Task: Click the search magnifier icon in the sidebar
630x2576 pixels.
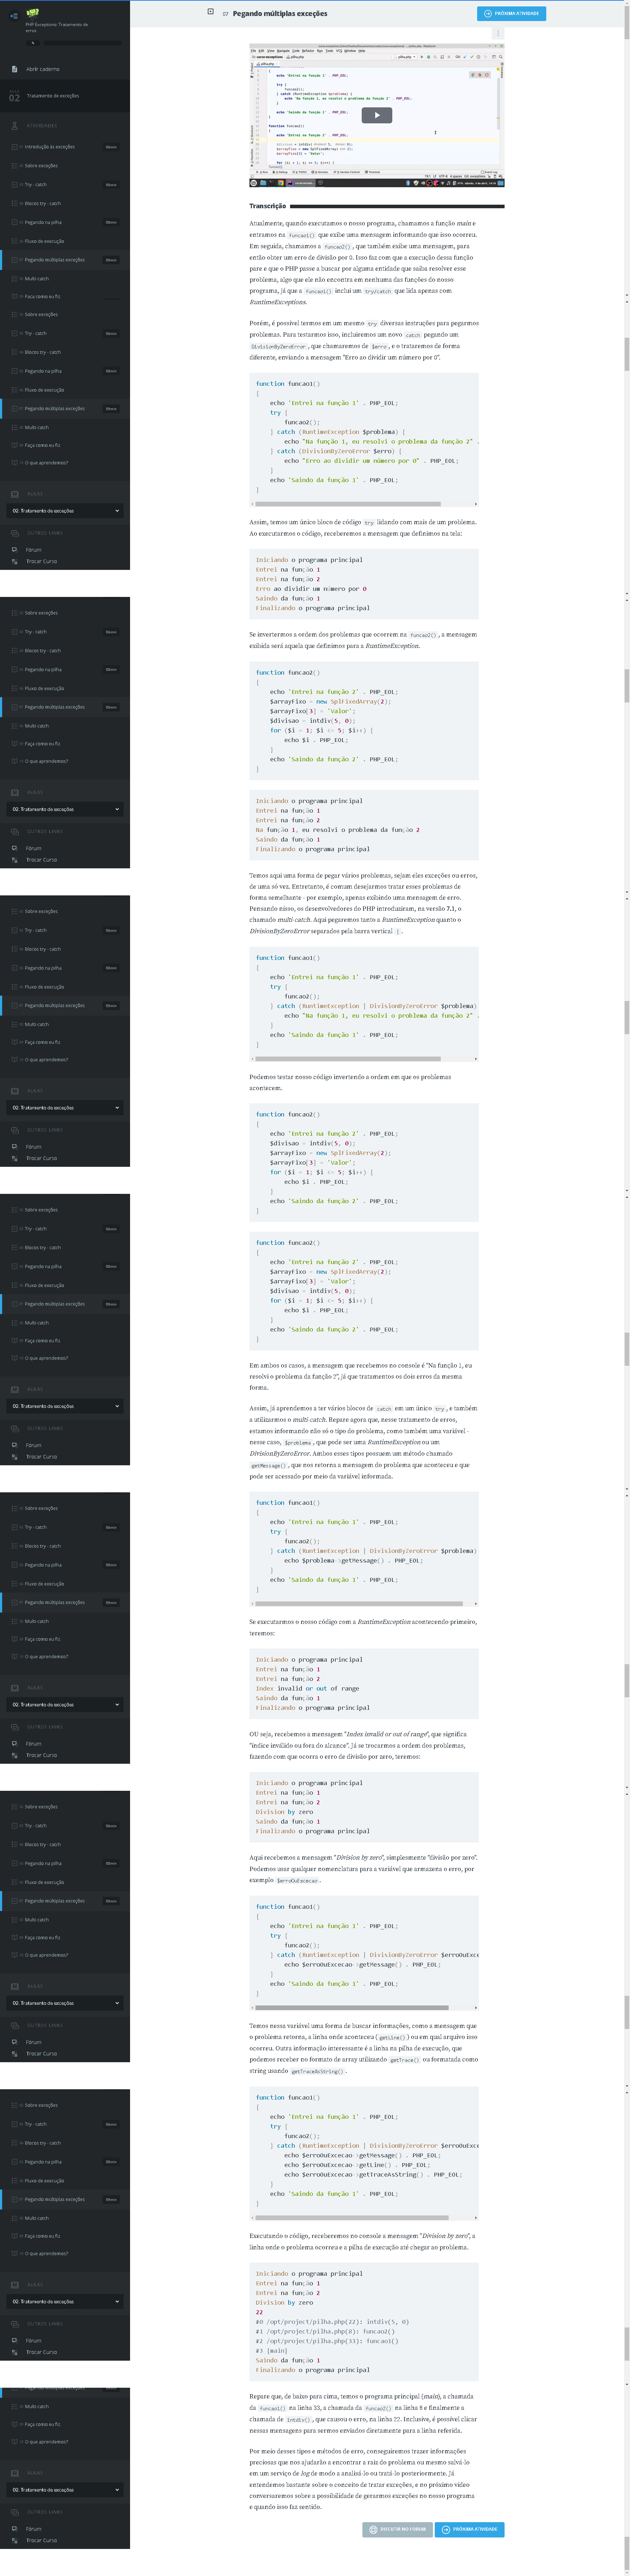Action: pyautogui.click(x=33, y=43)
